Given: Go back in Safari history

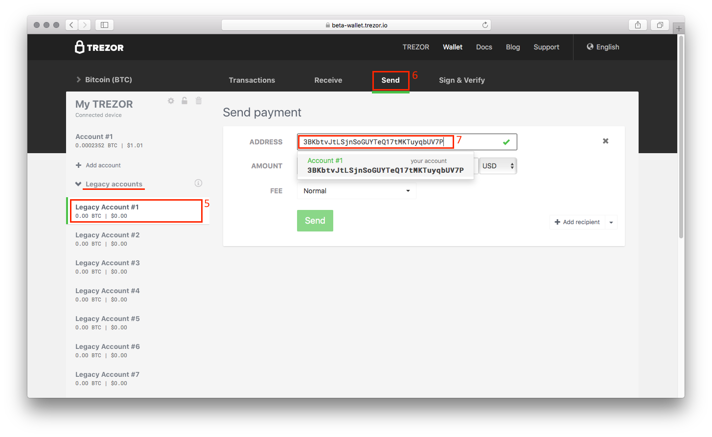Looking at the screenshot, I should pyautogui.click(x=71, y=24).
